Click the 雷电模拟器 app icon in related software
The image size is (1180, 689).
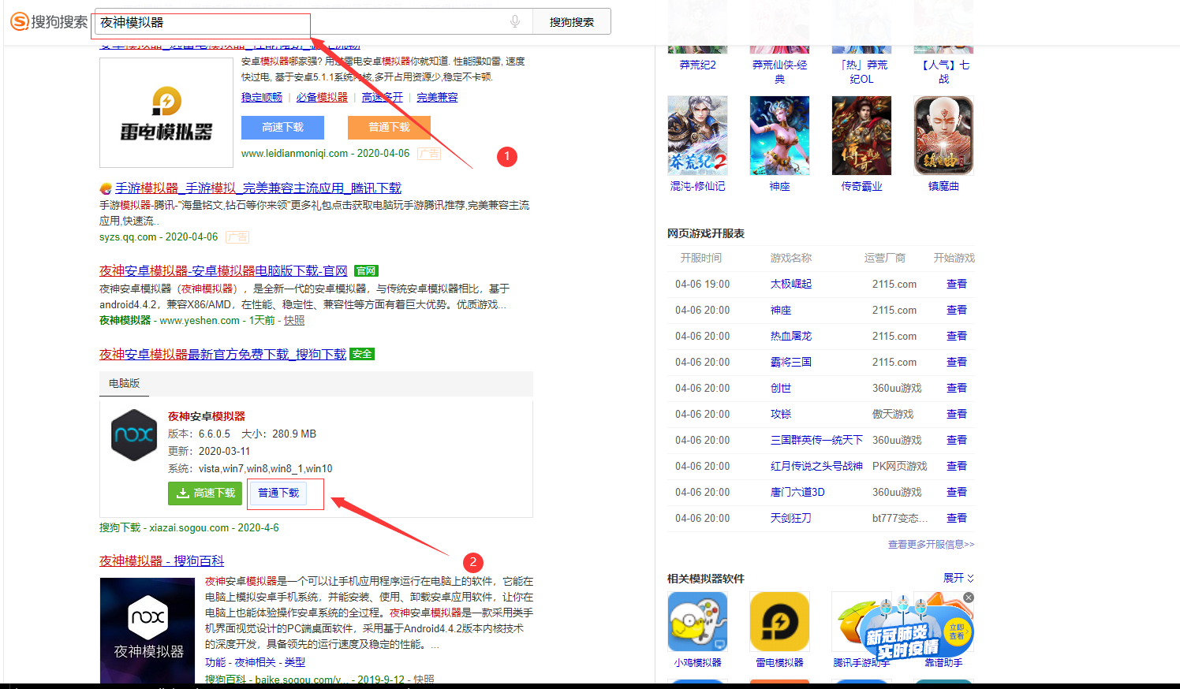pyautogui.click(x=779, y=622)
